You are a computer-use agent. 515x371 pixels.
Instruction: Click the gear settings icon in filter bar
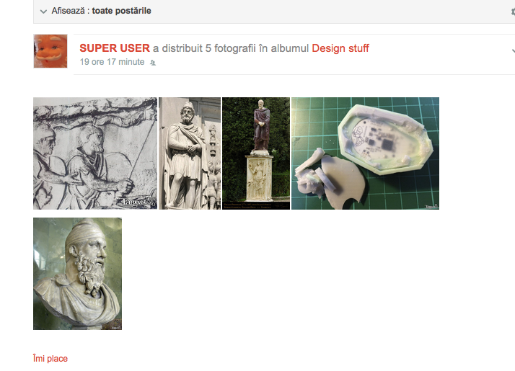pyautogui.click(x=513, y=12)
